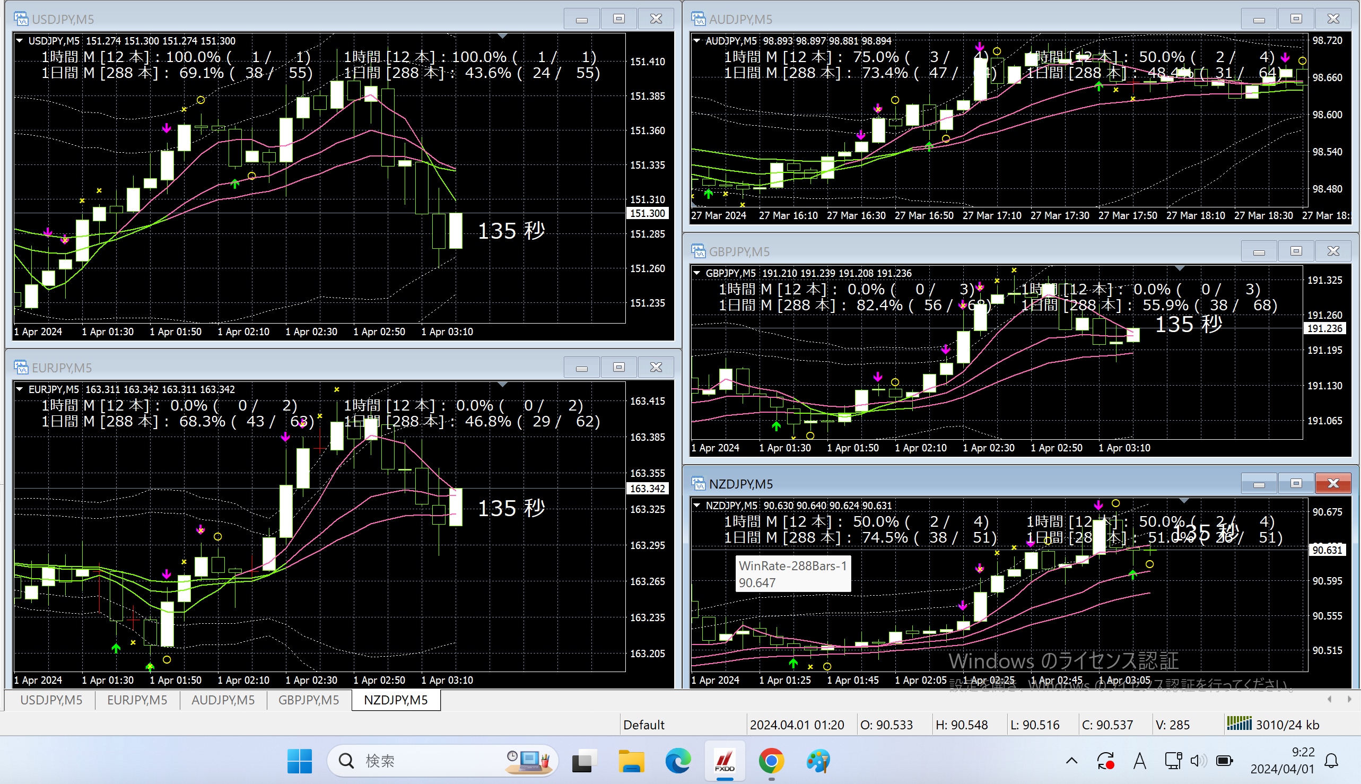Click the GBPJPY chart shift marker triangle
The image size is (1361, 784).
[x=1180, y=268]
